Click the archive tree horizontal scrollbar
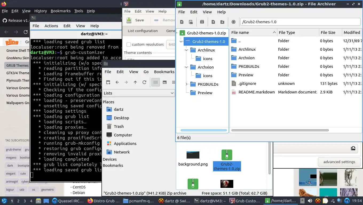The width and height of the screenshot is (363, 205). [204, 131]
